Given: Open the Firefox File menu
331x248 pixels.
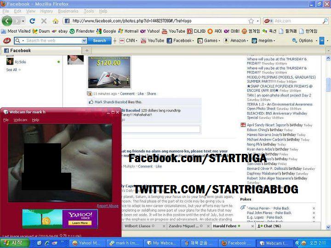Looking at the screenshot, I should point(6,11).
